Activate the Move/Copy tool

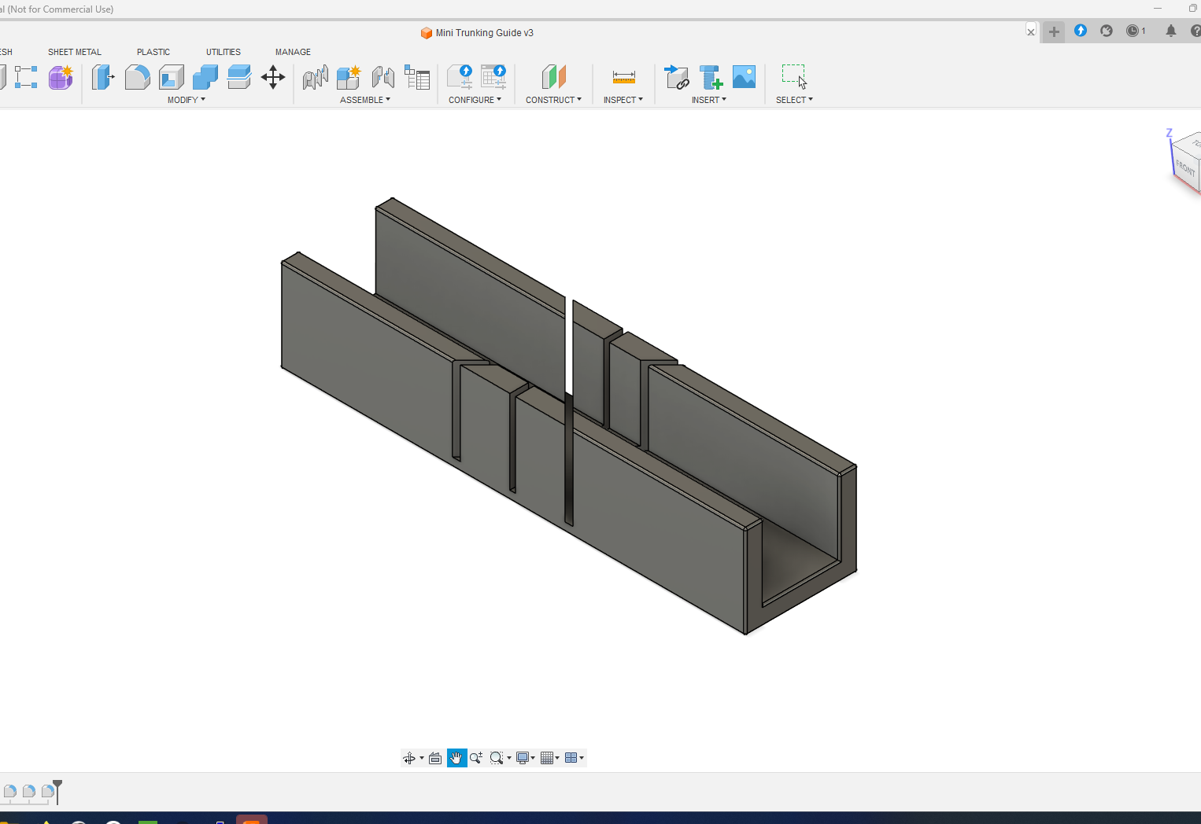click(x=273, y=77)
